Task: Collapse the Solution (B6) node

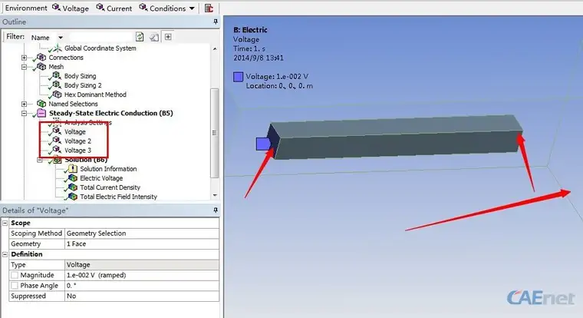Action: click(40, 160)
